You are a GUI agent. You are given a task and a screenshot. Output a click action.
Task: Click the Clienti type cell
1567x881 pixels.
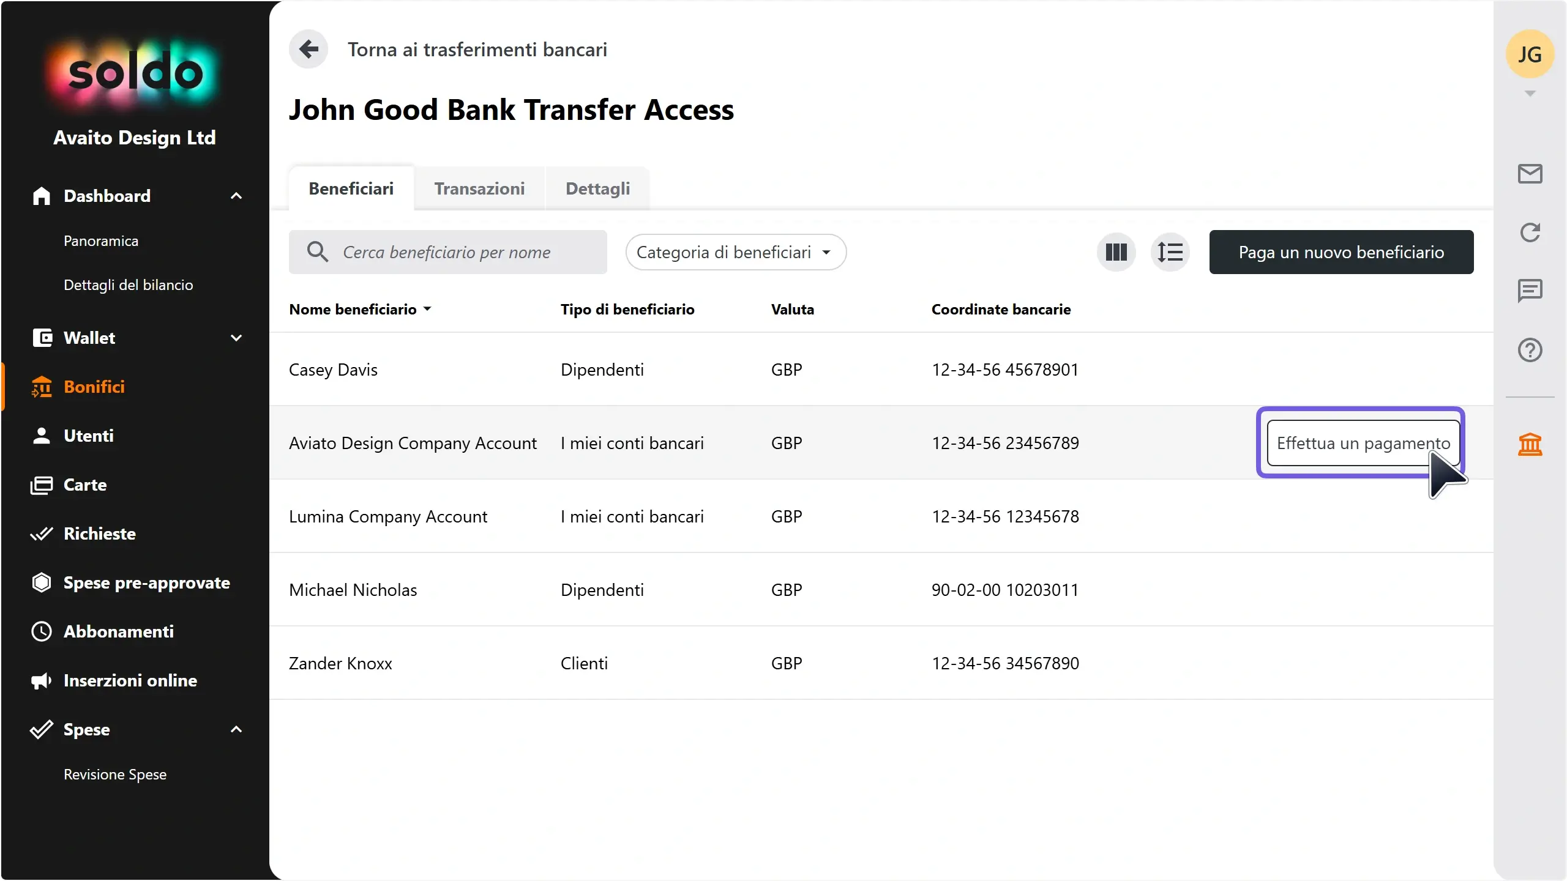point(584,663)
